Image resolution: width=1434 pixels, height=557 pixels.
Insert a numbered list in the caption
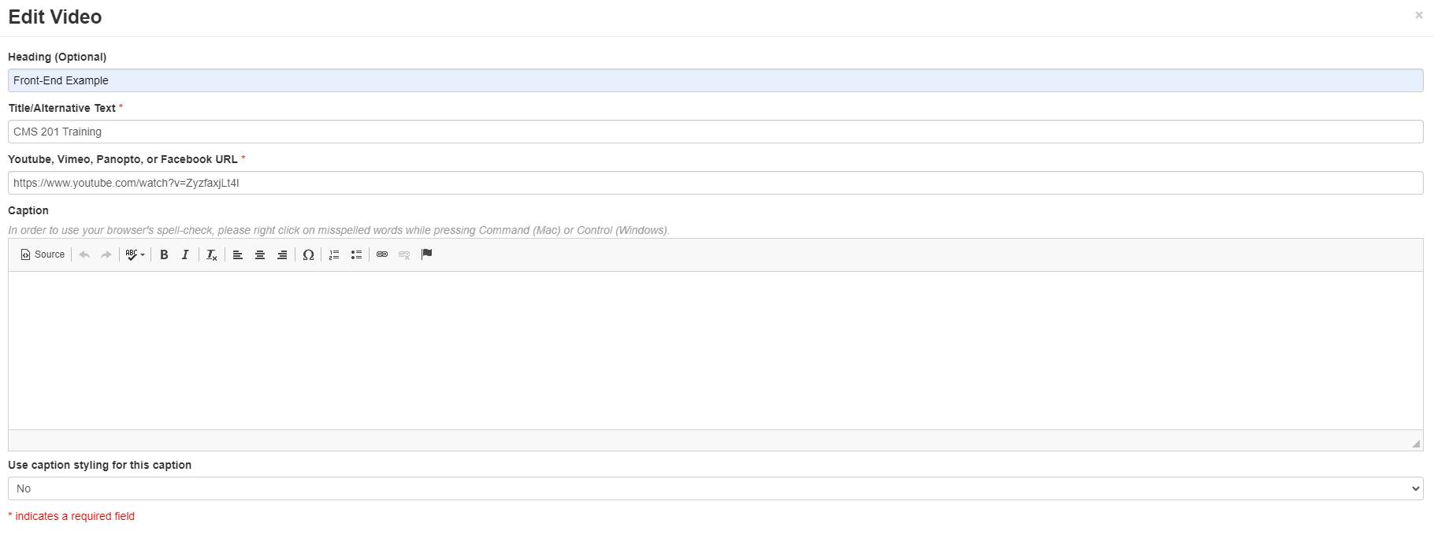click(x=333, y=254)
